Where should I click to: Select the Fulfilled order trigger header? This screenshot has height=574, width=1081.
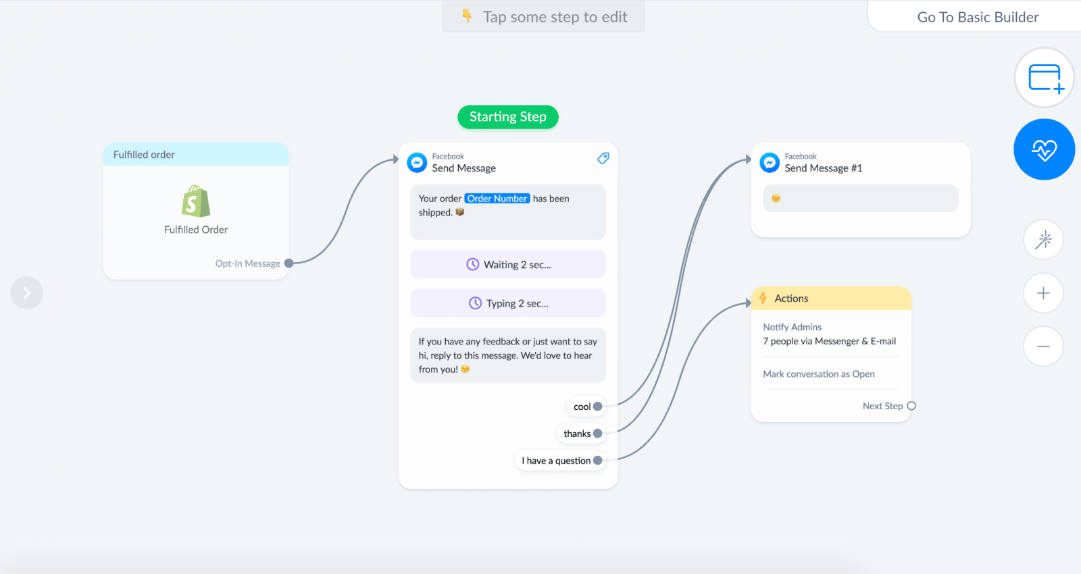tap(196, 155)
